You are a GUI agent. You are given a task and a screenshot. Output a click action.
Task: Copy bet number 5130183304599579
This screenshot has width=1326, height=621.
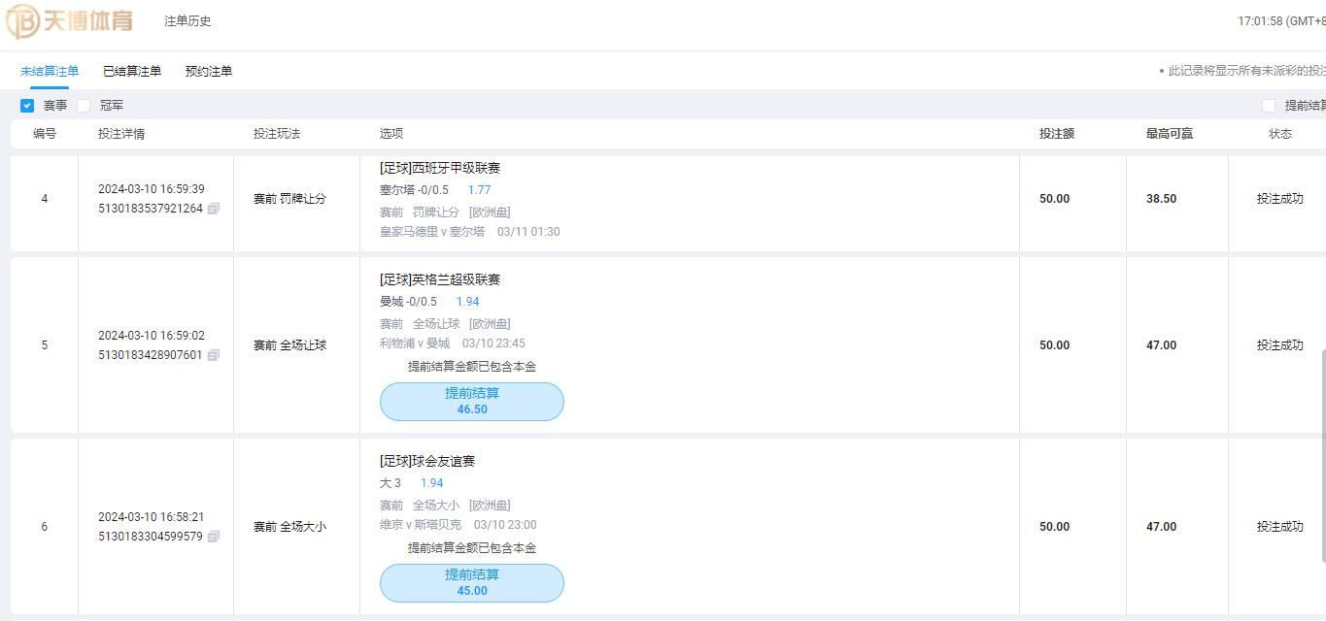coord(214,537)
